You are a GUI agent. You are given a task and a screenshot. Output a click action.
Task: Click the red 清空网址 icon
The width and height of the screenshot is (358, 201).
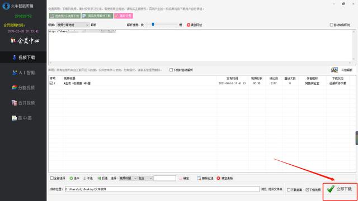[189, 25]
